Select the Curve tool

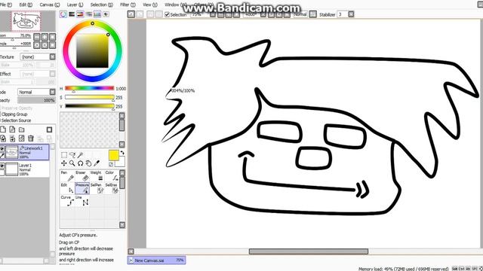[x=67, y=201]
